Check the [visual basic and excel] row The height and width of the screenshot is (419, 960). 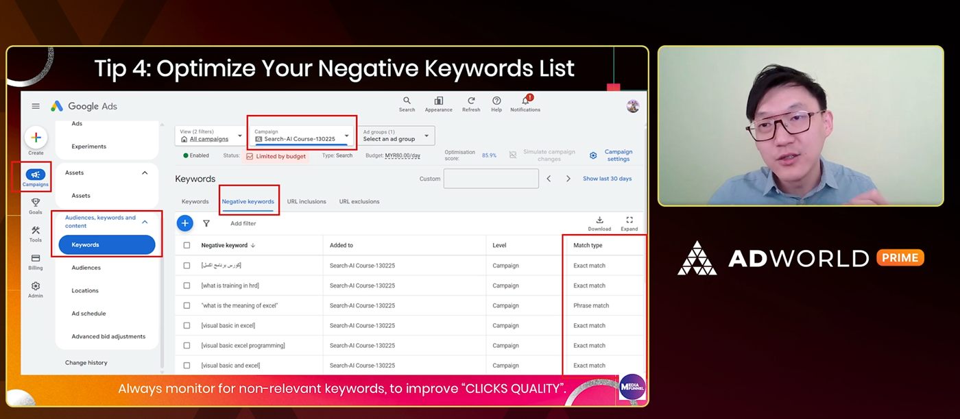(x=187, y=366)
